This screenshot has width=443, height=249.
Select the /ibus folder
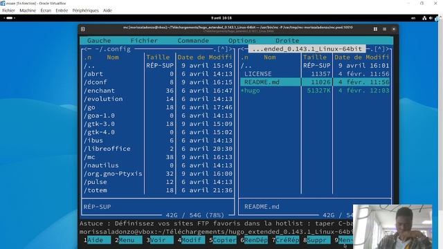pyautogui.click(x=158, y=140)
